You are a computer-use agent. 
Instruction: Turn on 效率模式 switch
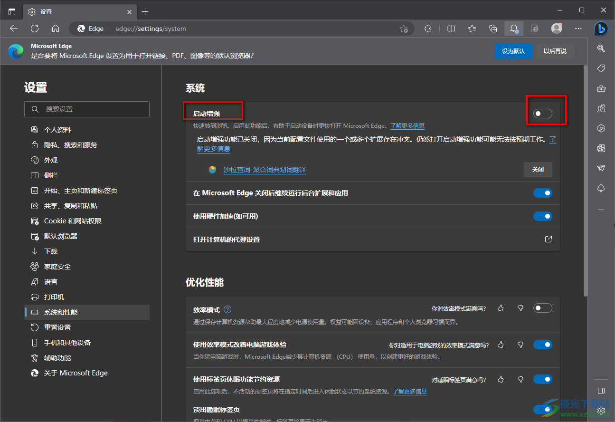click(543, 308)
